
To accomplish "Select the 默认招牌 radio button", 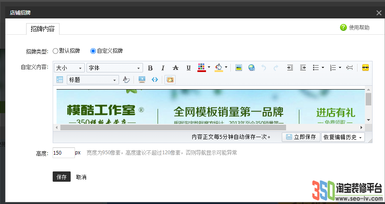I will (55, 51).
